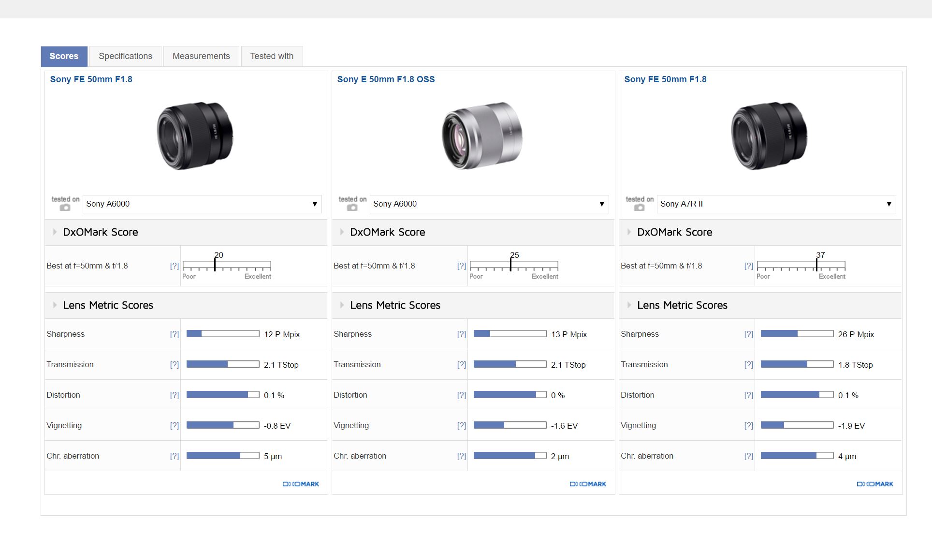Open second column Sony A6000 camera dropdown

click(489, 204)
